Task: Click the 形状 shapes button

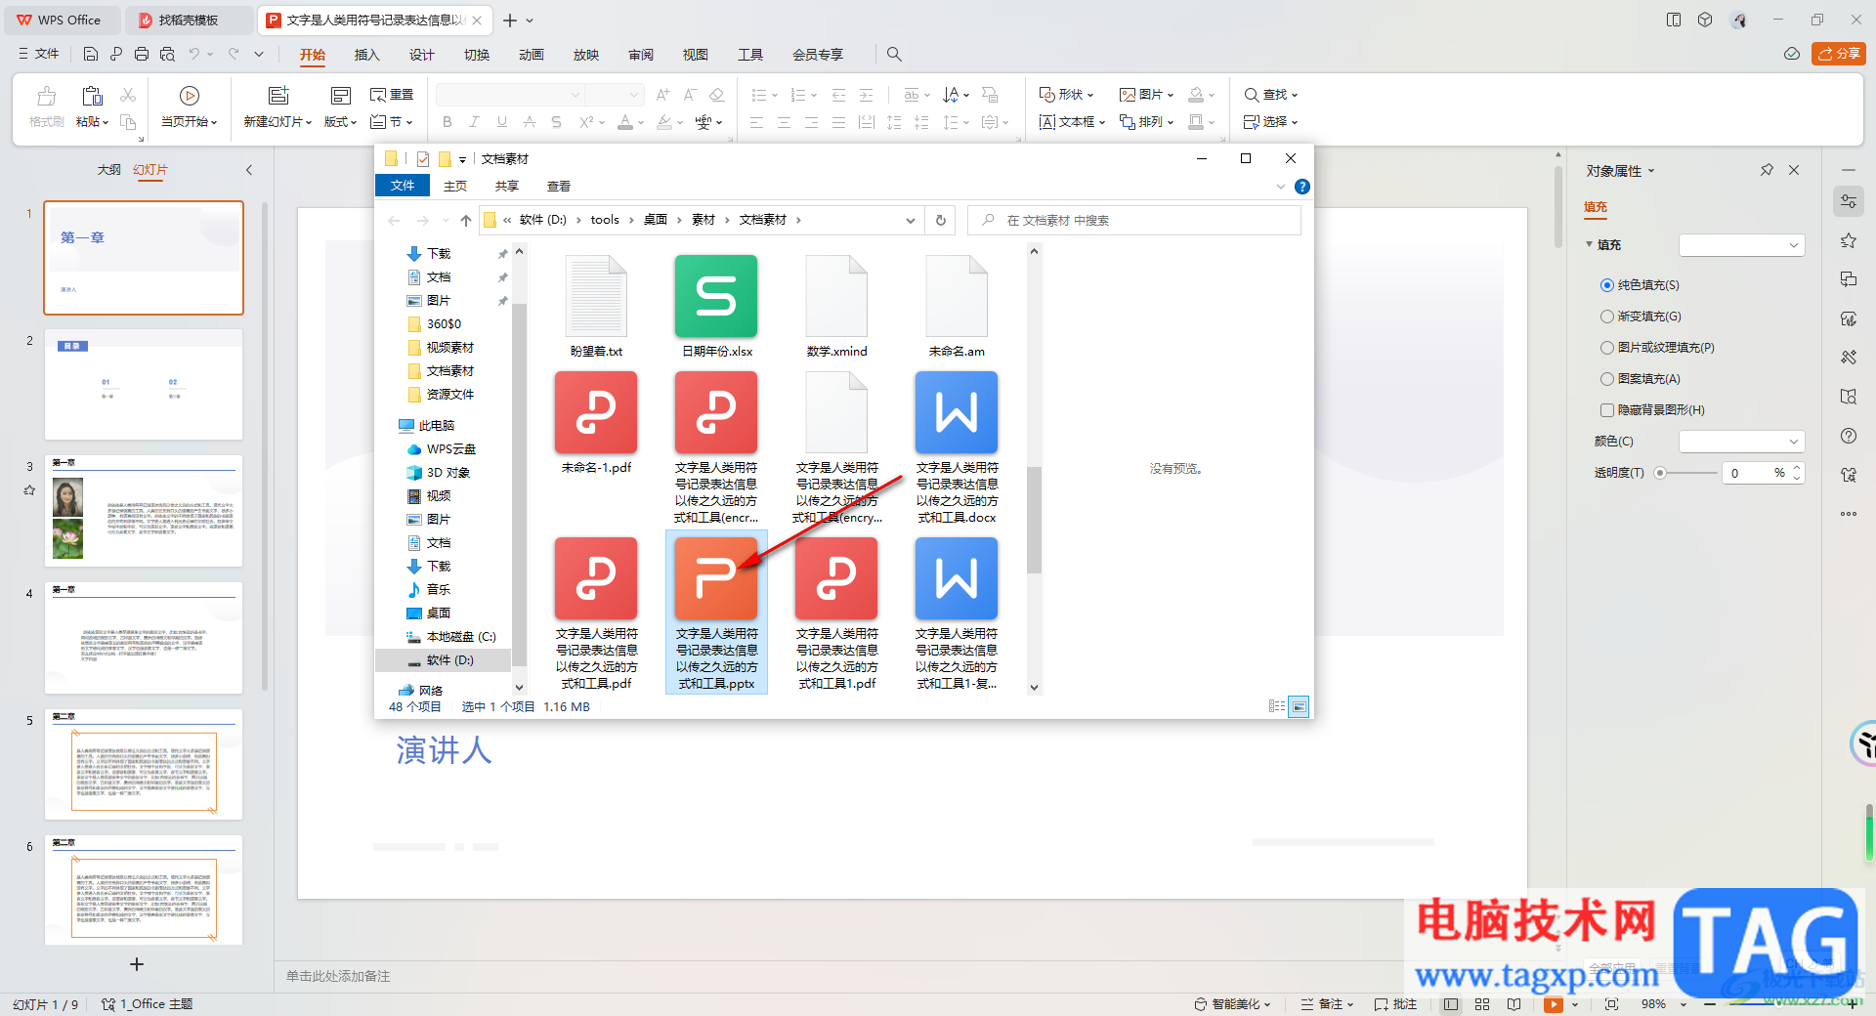Action: tap(1065, 95)
